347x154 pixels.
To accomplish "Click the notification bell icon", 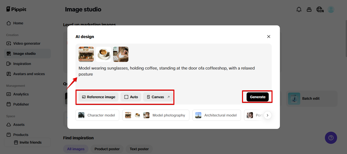I will [299, 10].
